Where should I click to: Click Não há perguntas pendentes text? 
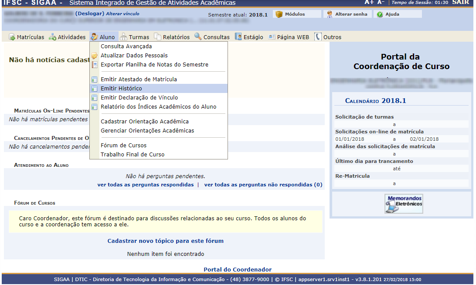pos(166,176)
